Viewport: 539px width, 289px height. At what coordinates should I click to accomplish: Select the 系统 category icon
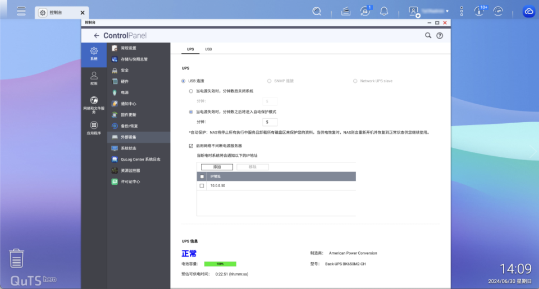pyautogui.click(x=94, y=54)
